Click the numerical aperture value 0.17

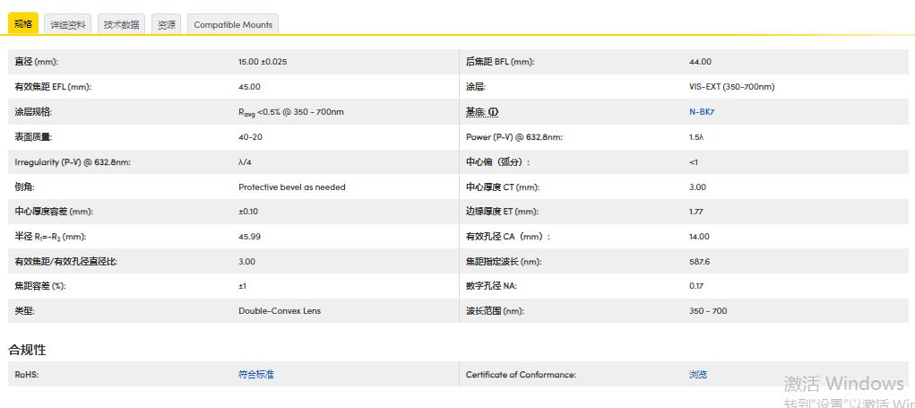tap(695, 286)
